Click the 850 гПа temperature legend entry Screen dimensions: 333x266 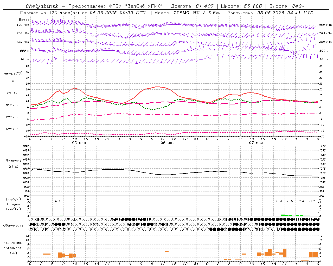click(12, 105)
